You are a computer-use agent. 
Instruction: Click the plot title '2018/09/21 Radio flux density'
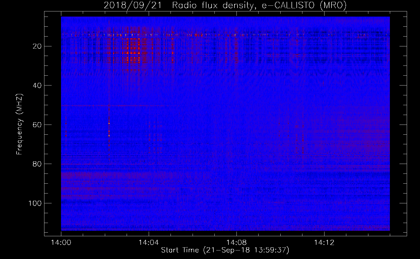179,5
